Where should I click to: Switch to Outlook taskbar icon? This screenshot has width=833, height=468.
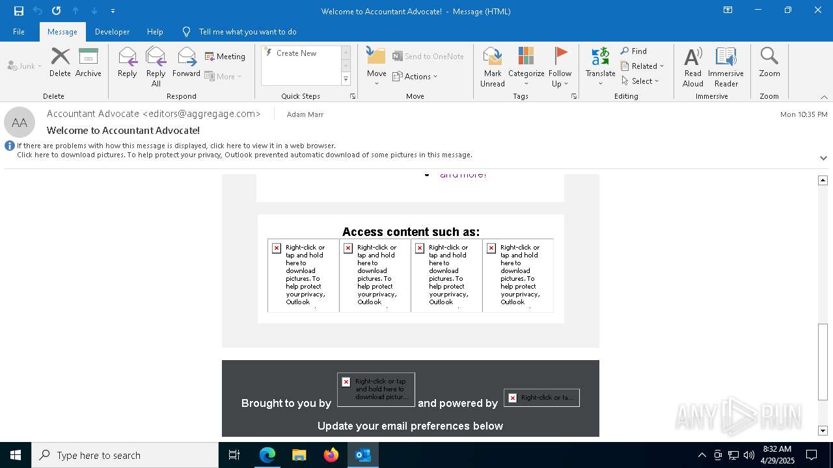(363, 455)
